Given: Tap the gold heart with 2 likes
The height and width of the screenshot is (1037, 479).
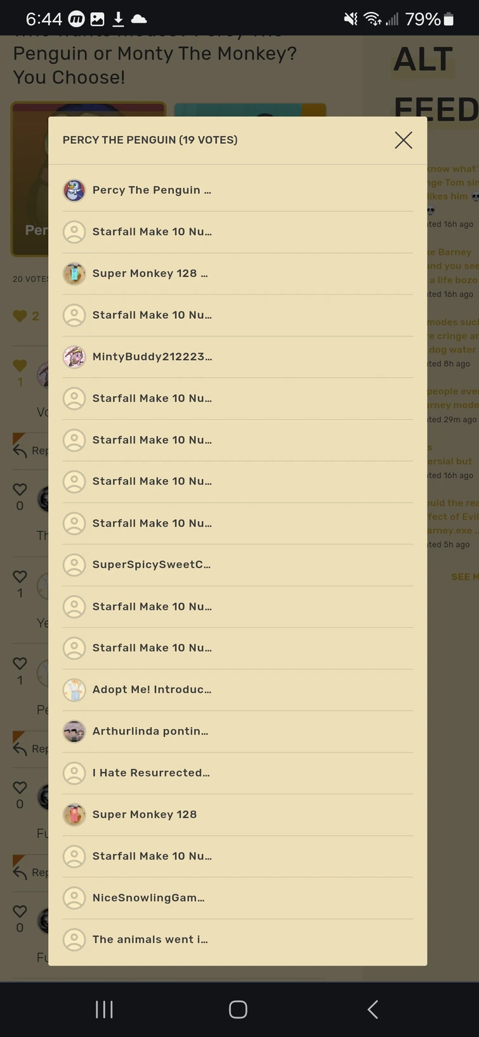Looking at the screenshot, I should coord(20,316).
